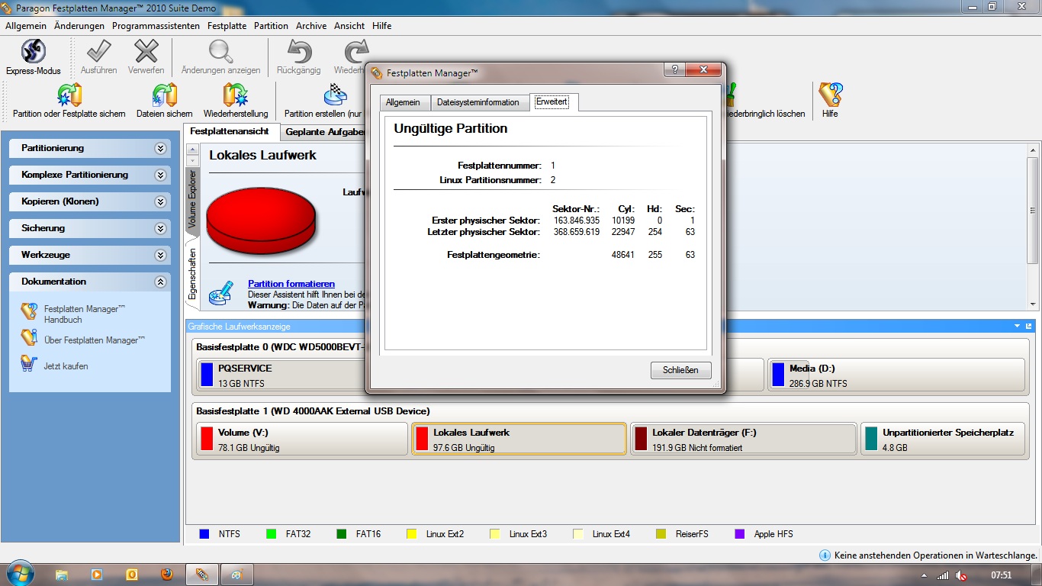Open Windows Explorer from taskbar
The height and width of the screenshot is (586, 1042).
coord(62,575)
